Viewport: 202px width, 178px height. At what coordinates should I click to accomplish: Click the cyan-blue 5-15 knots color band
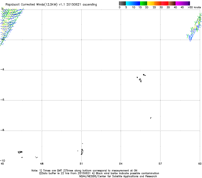click(x=133, y=3)
